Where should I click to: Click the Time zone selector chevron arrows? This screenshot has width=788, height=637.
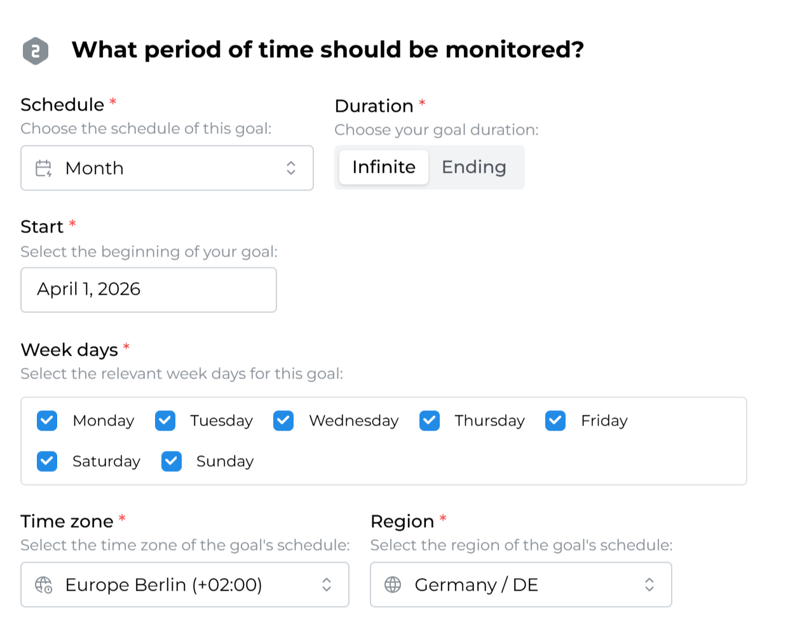pos(327,585)
